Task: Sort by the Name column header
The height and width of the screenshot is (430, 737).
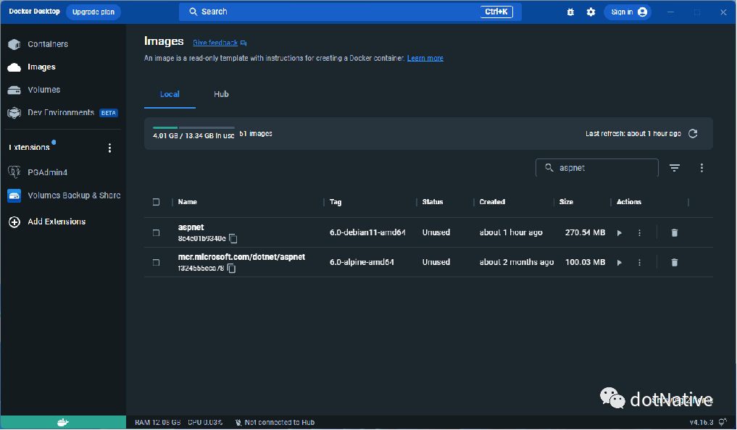Action: coord(188,202)
